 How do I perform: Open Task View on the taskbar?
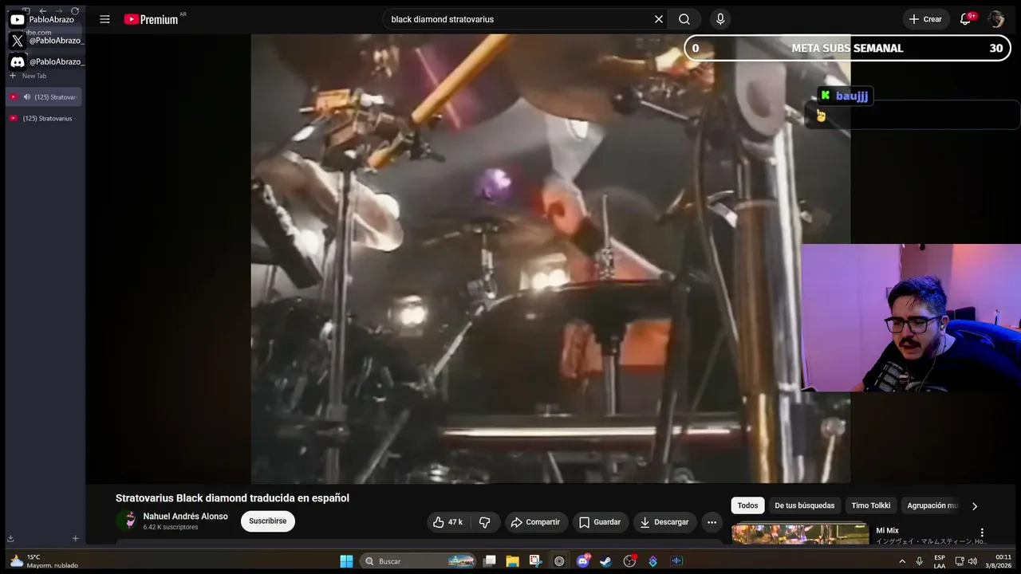490,561
